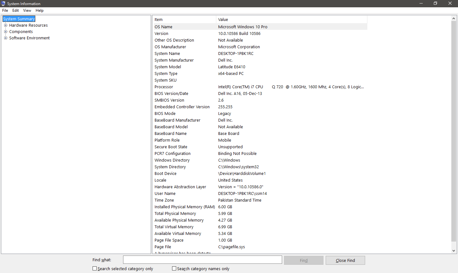The width and height of the screenshot is (458, 273).
Task: Click the System Information app icon in title bar
Action: coord(3,3)
